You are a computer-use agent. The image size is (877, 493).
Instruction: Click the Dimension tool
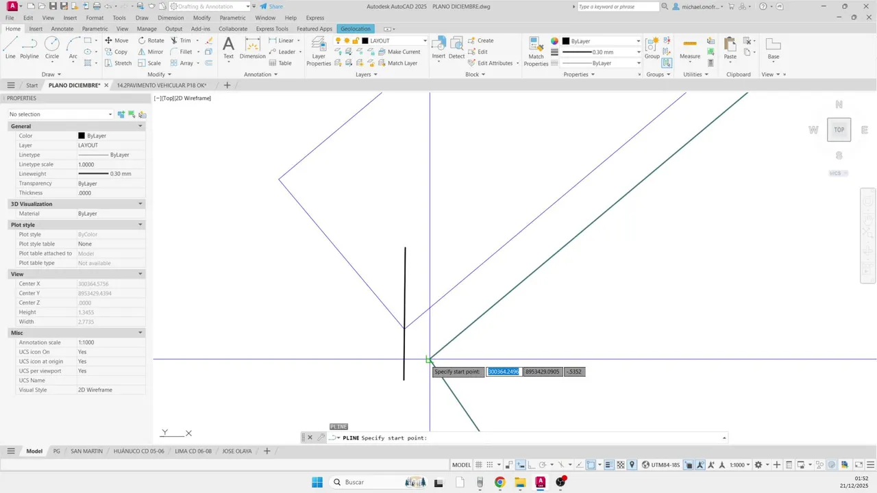(x=252, y=48)
